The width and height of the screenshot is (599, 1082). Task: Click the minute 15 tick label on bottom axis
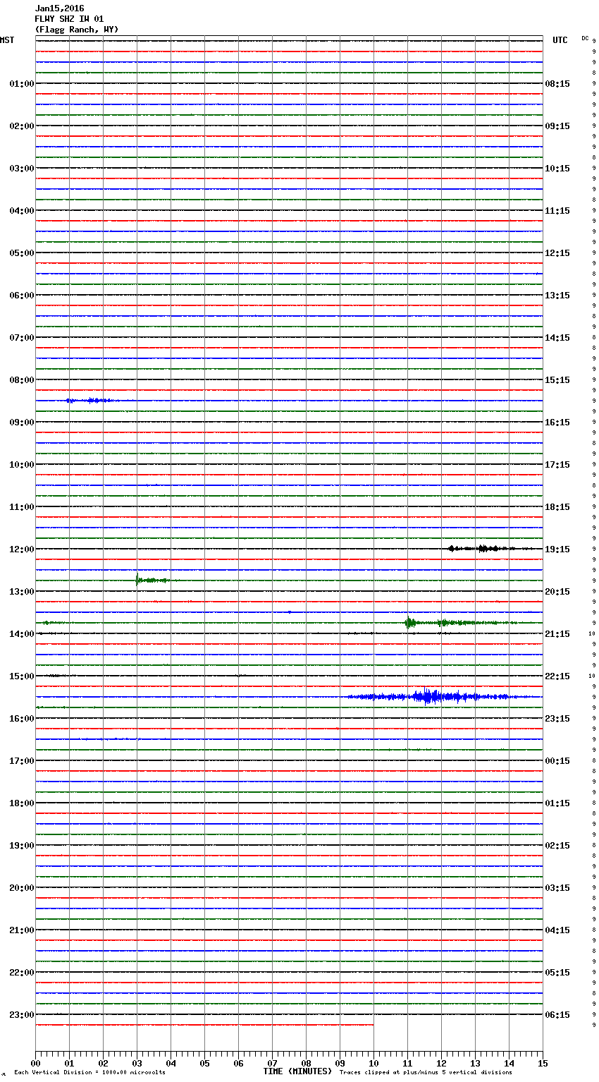coord(543,1063)
